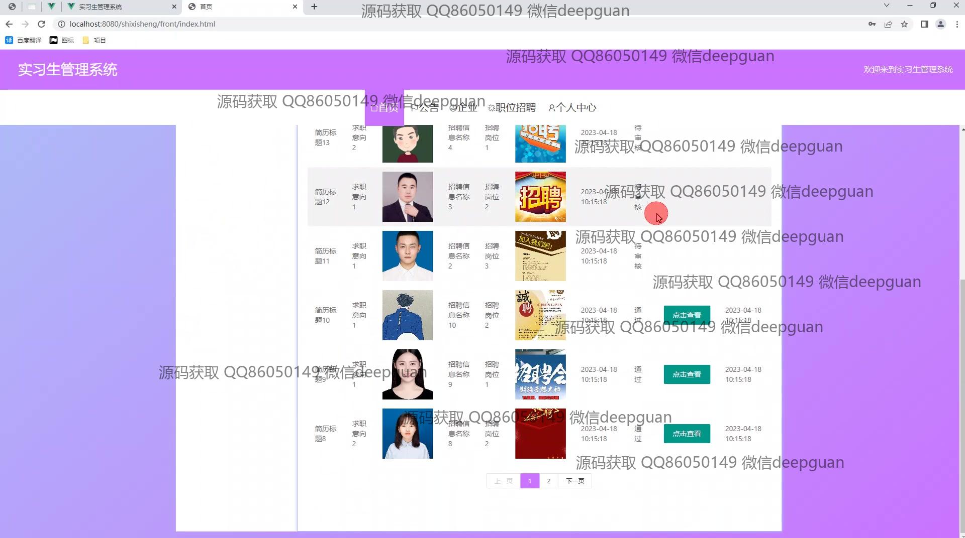Click the page vertical scrollbar thumb
The width and height of the screenshot is (965, 538).
pos(962,401)
